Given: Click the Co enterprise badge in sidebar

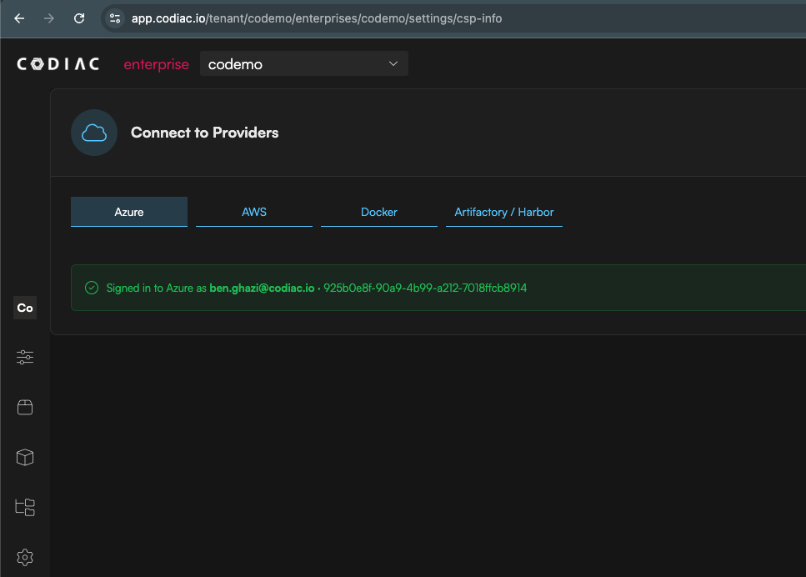Looking at the screenshot, I should 25,308.
